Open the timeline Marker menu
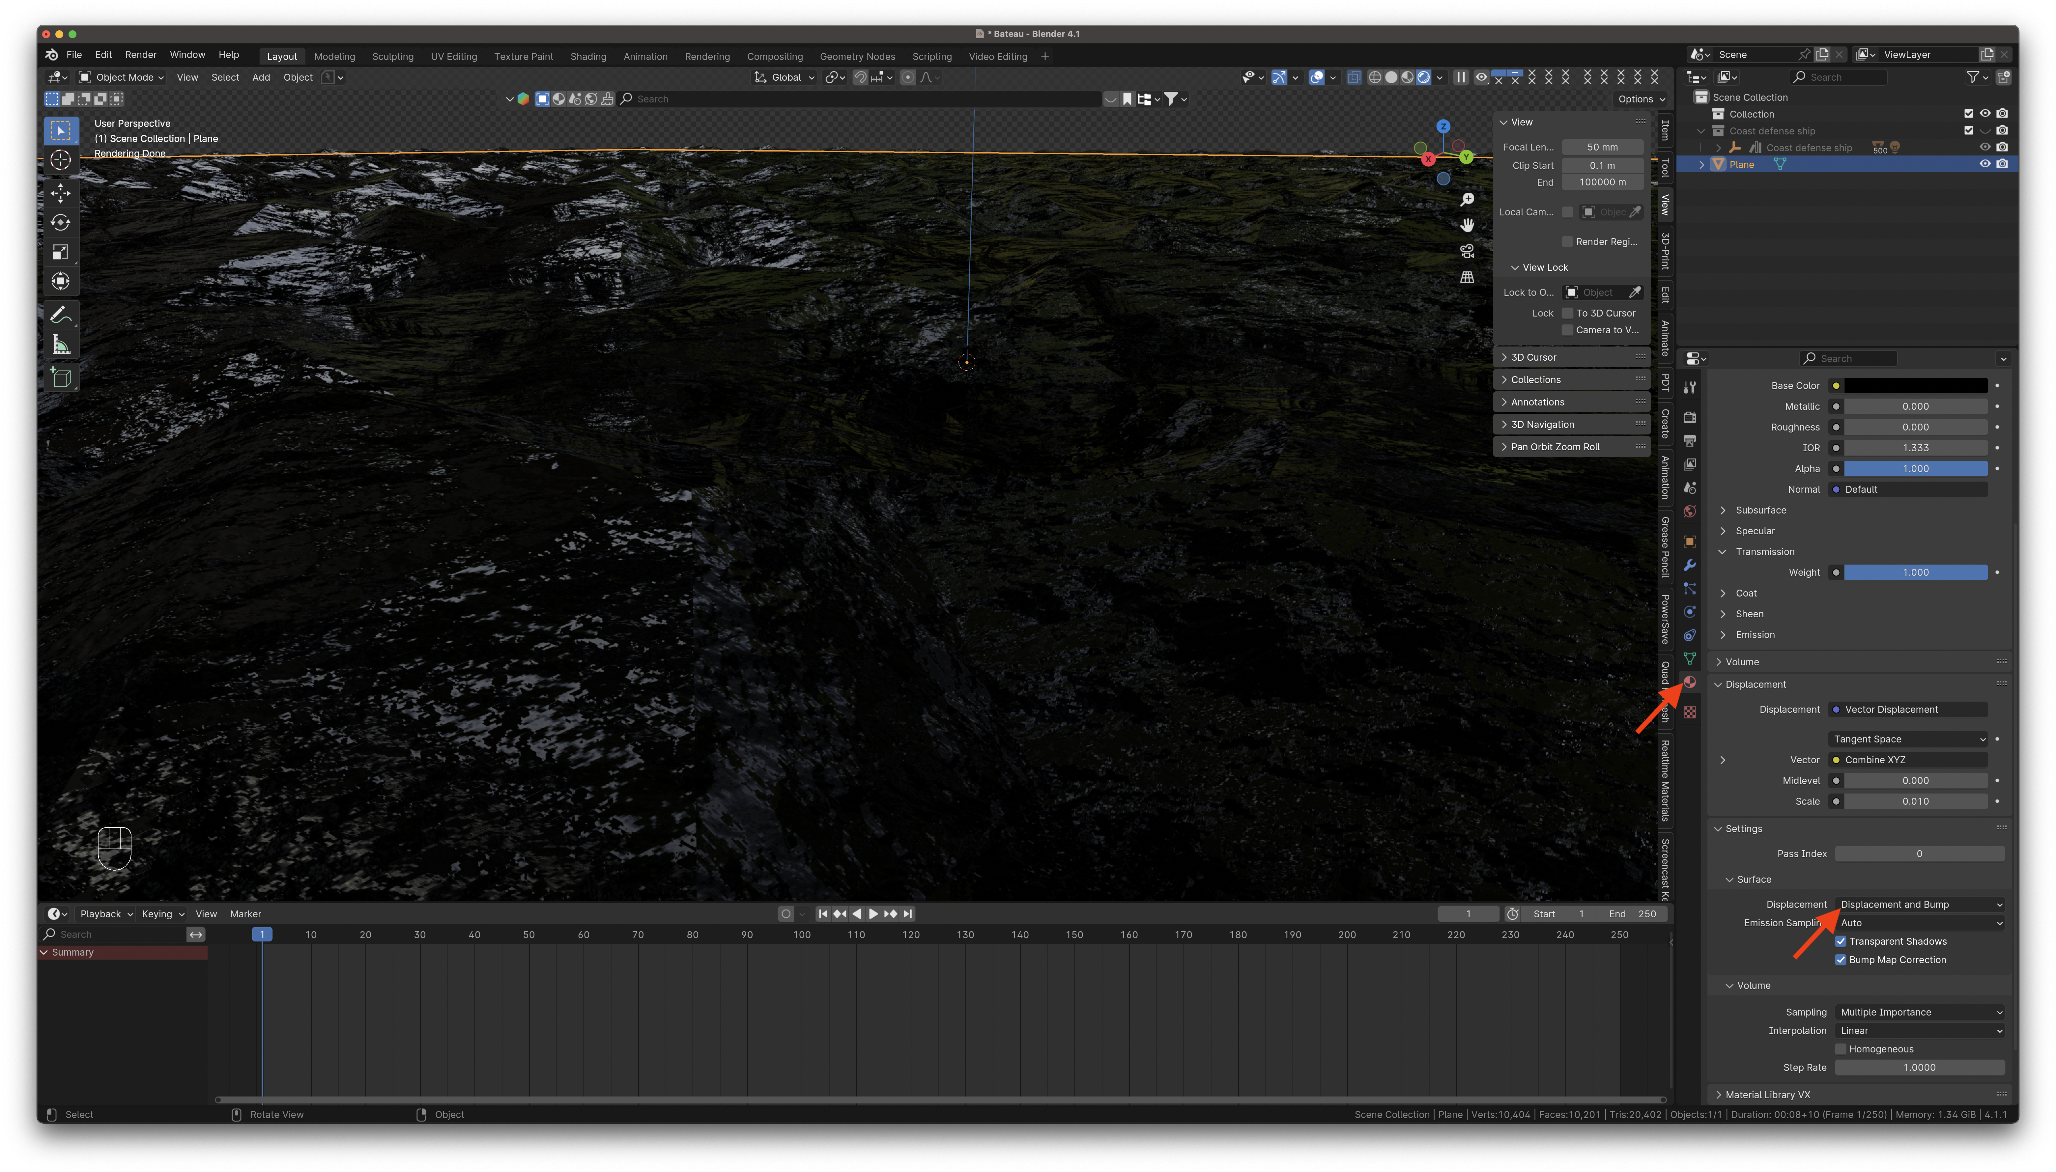 [245, 914]
